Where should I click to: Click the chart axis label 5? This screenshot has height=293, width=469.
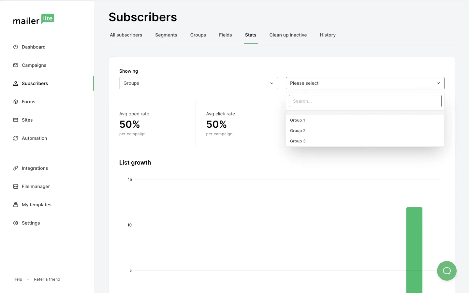(131, 271)
